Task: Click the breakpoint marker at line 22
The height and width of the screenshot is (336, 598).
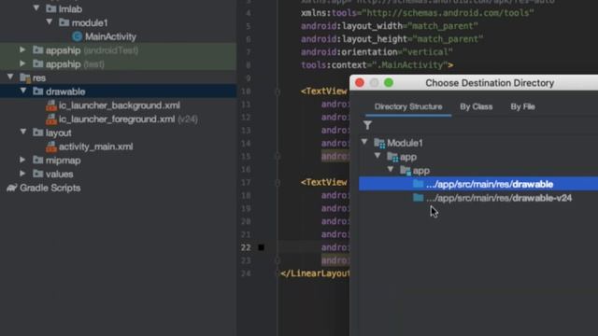Action: click(x=262, y=247)
